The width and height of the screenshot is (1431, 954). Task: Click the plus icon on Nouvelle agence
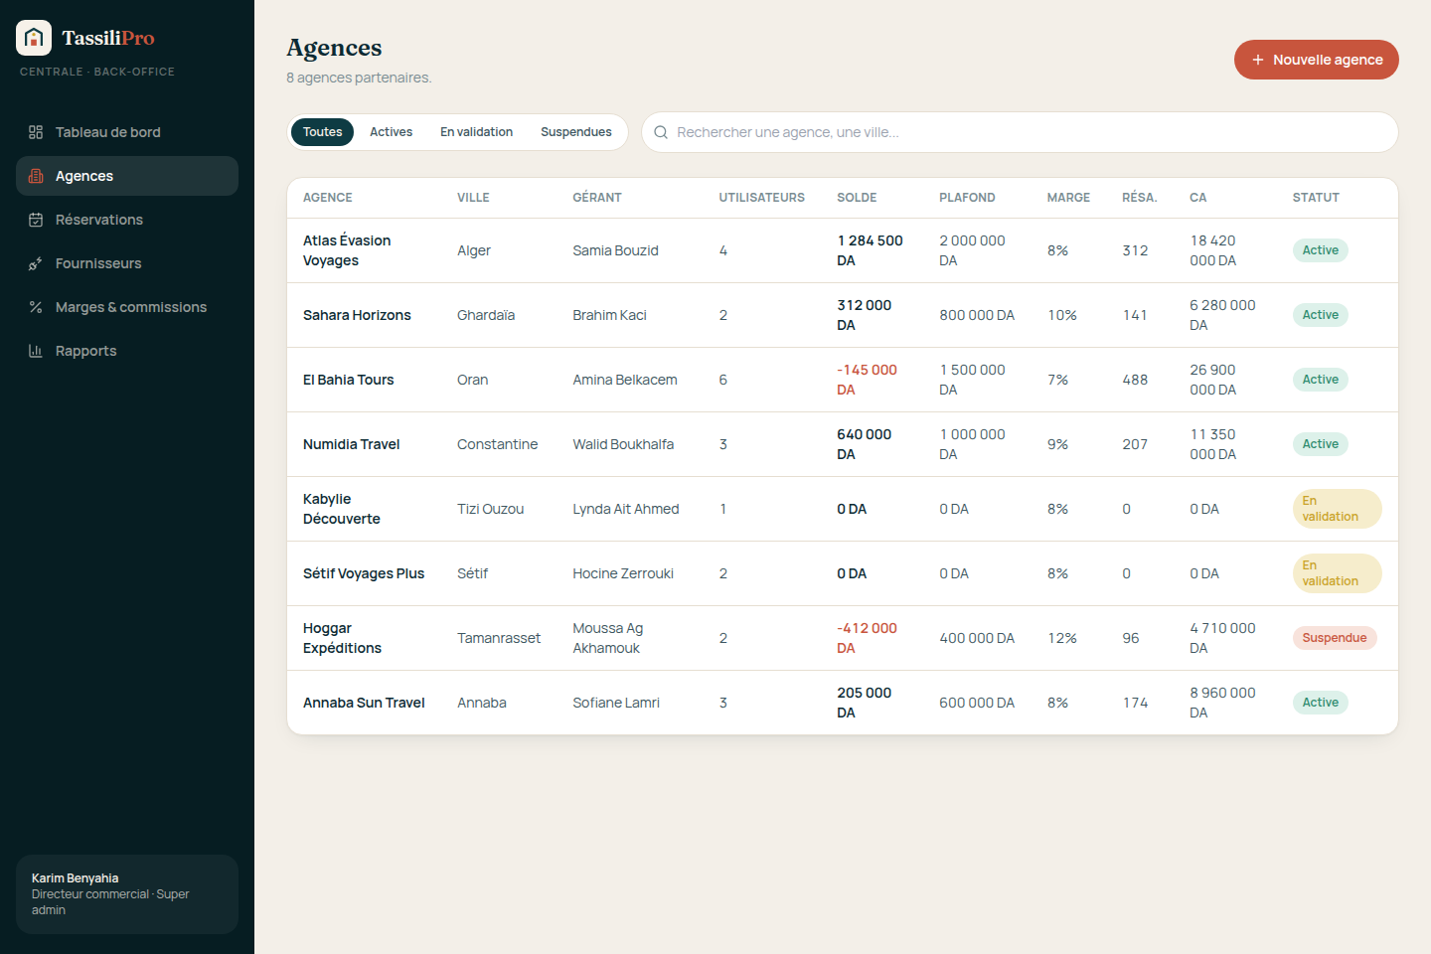point(1258,60)
